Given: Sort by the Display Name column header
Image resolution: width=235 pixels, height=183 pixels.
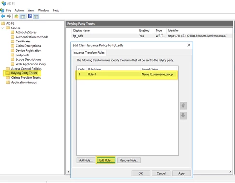Looking at the screenshot, I should point(105,30).
